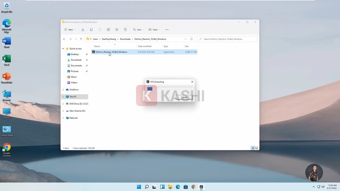340x191 pixels.
Task: Select Downloads in Quick access
Action: pos(76,60)
